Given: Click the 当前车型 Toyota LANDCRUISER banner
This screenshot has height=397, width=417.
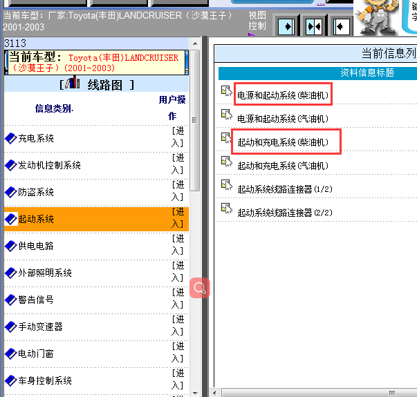Looking at the screenshot, I should tap(97, 62).
